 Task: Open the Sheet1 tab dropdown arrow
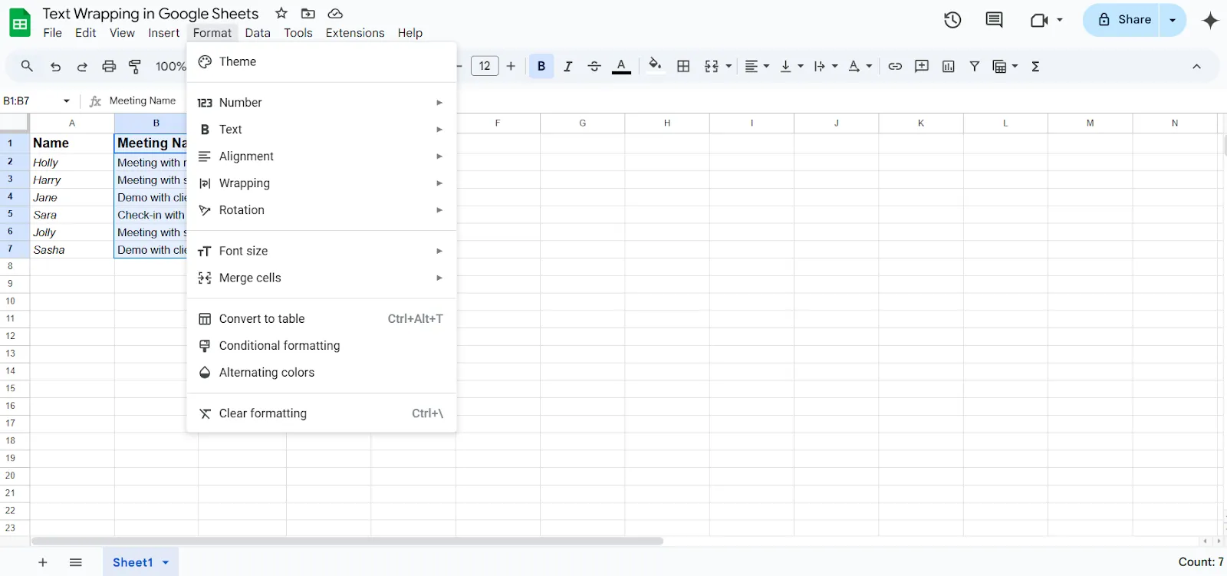[x=166, y=562]
